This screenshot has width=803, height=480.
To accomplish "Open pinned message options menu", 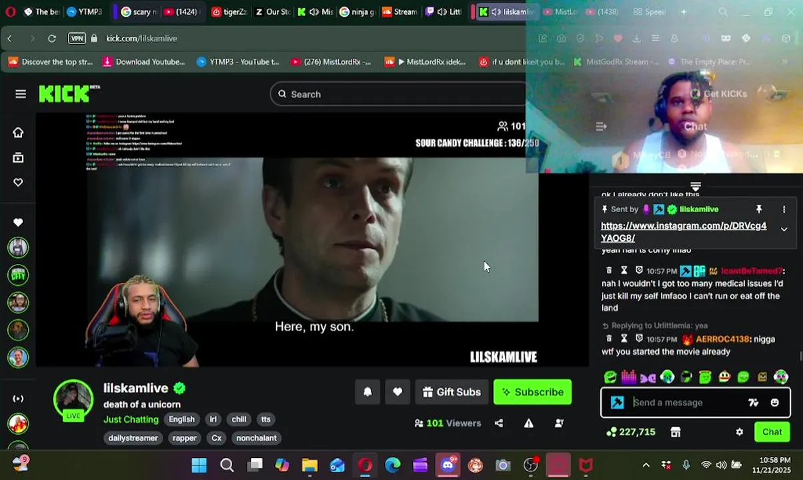I will tap(784, 209).
